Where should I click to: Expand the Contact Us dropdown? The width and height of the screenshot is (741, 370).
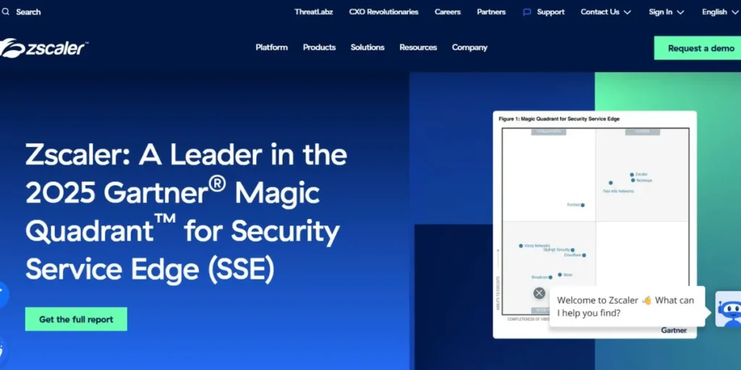[x=606, y=12]
